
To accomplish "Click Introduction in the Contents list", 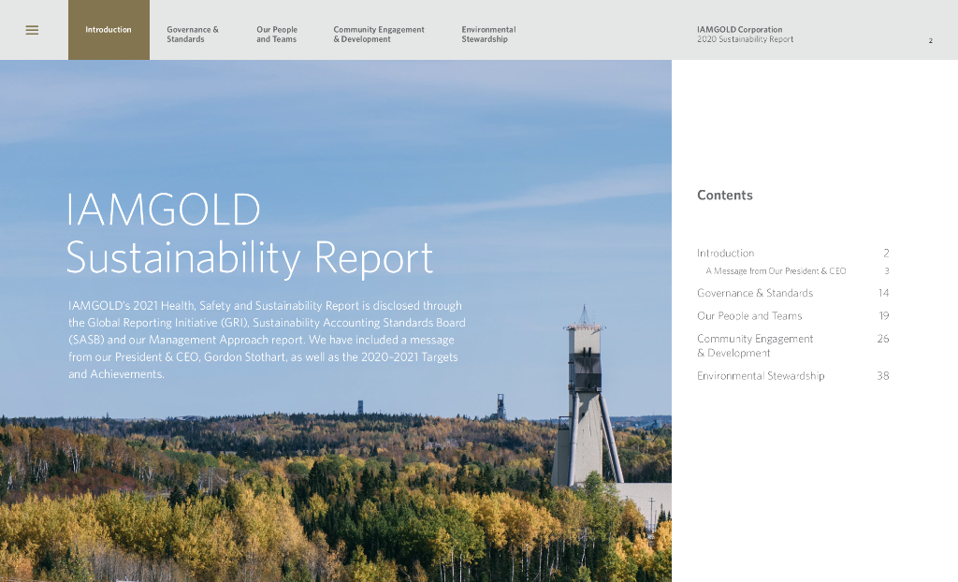I will coord(725,253).
